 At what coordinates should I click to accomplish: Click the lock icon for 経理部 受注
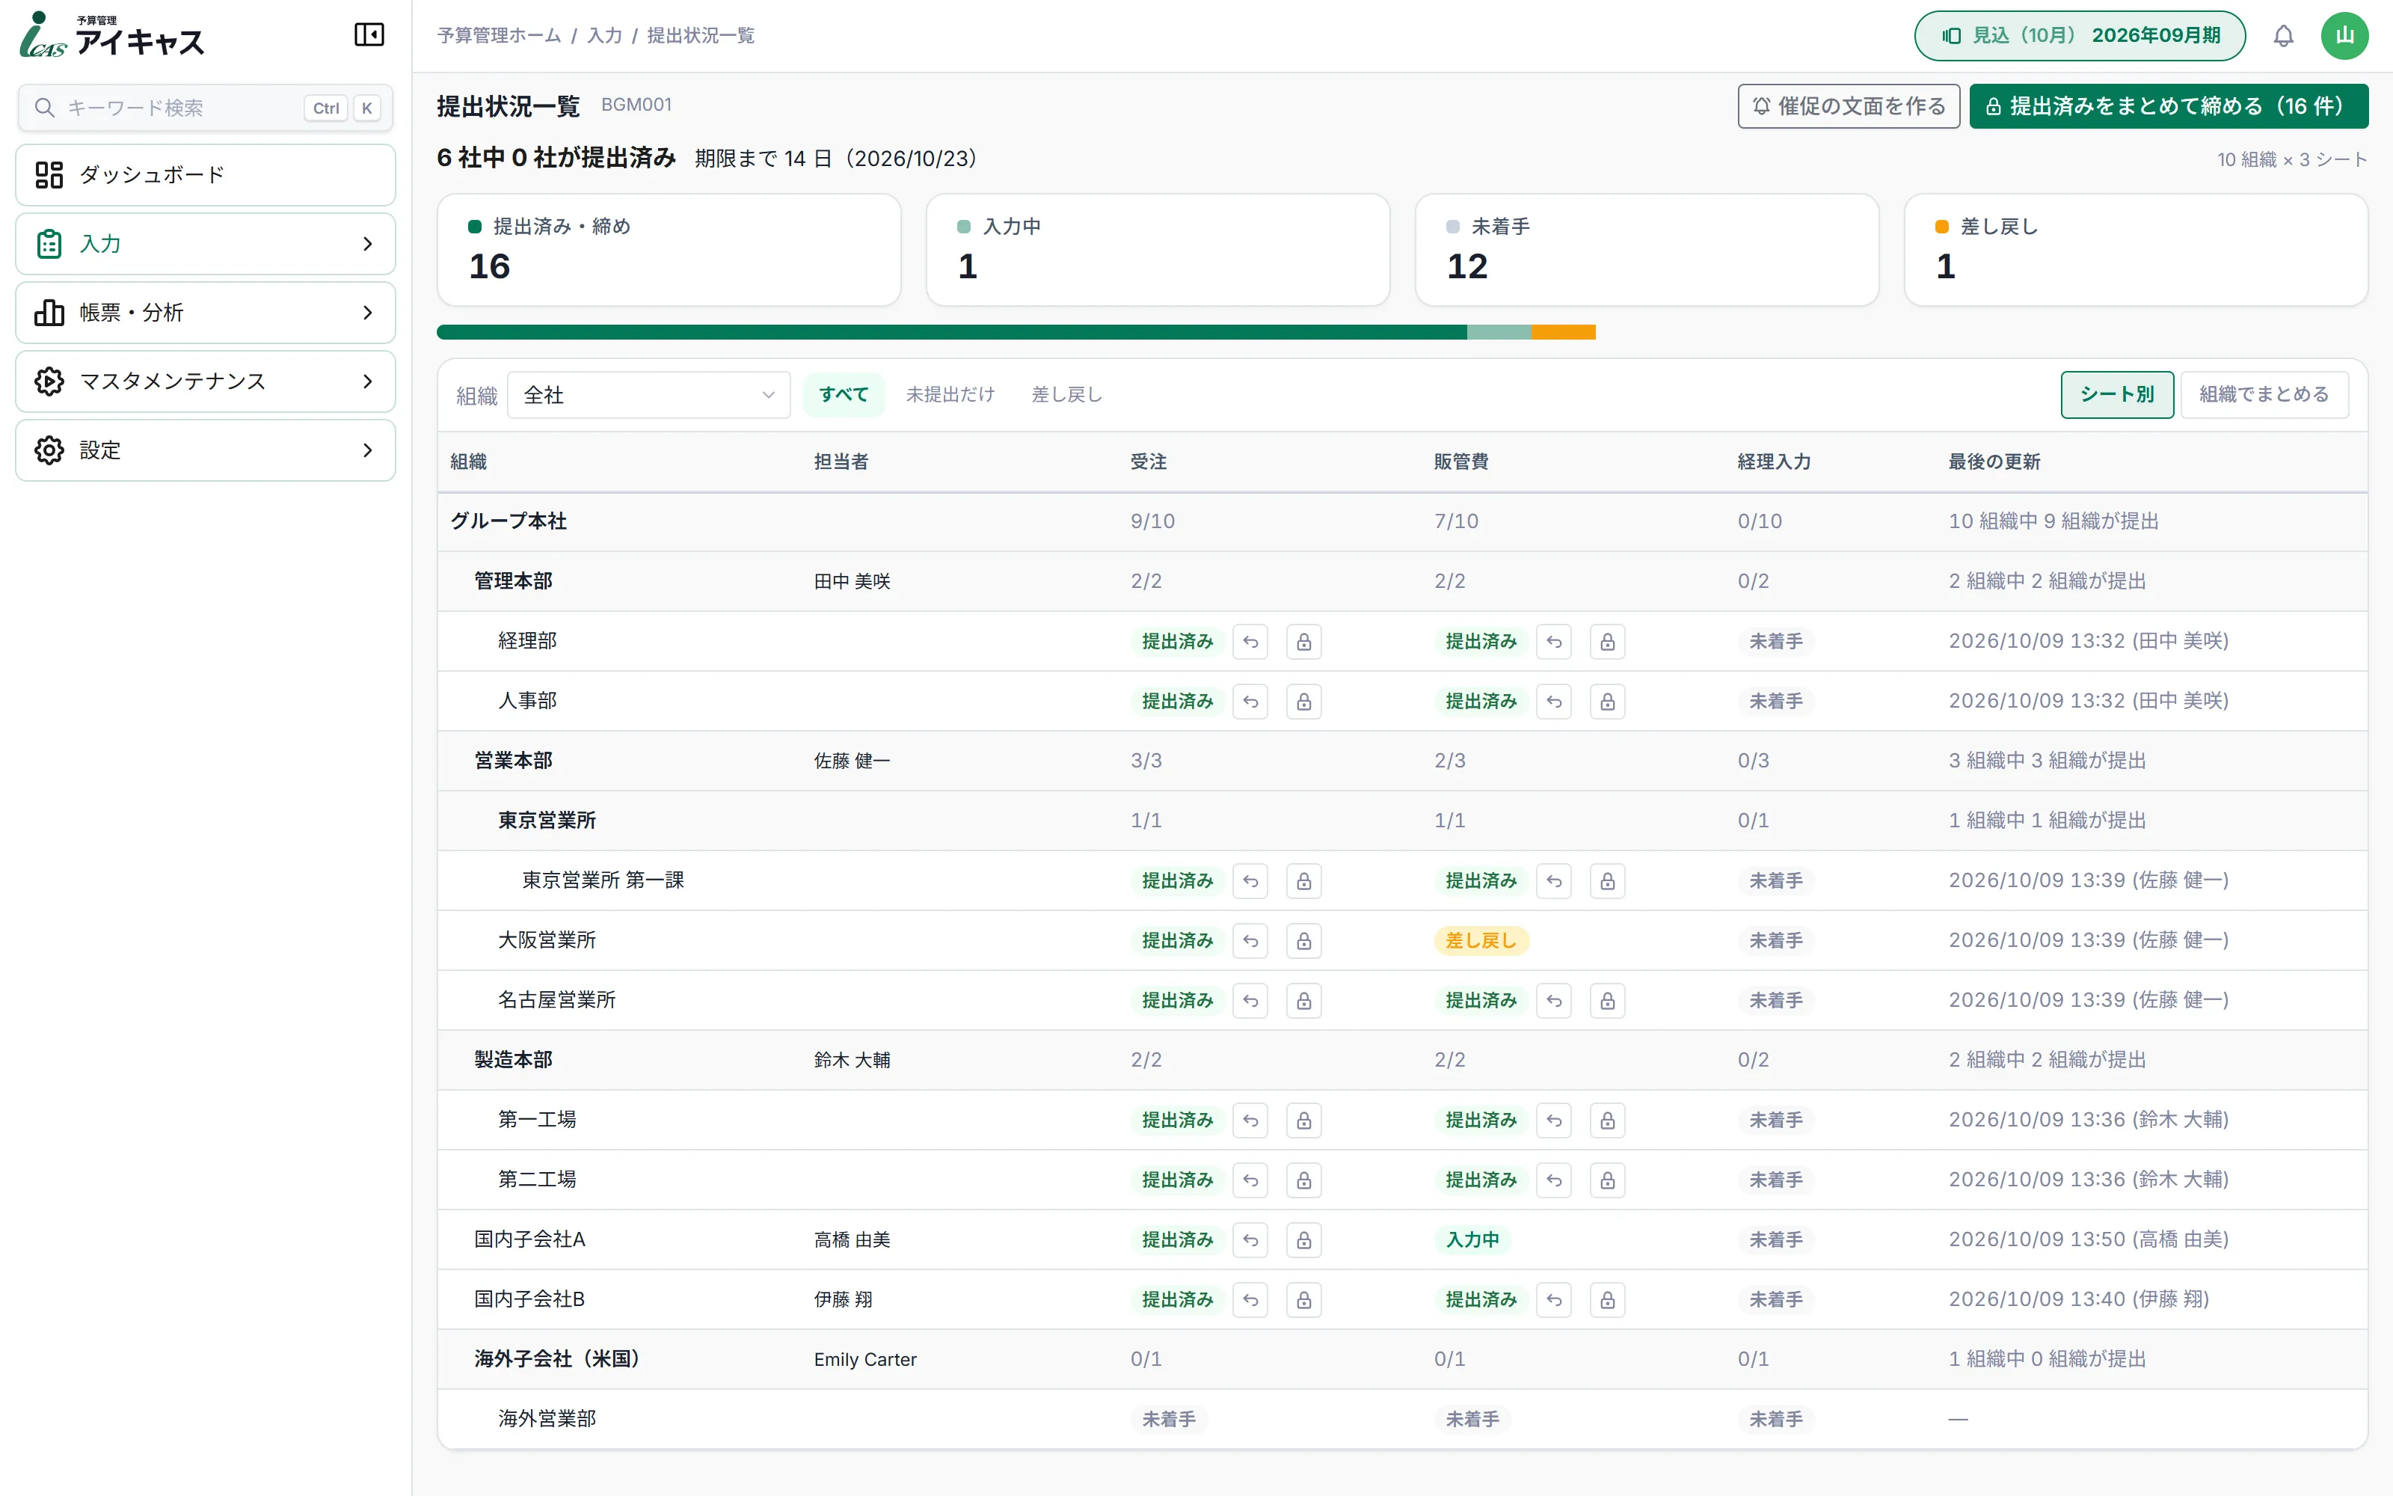click(x=1304, y=641)
